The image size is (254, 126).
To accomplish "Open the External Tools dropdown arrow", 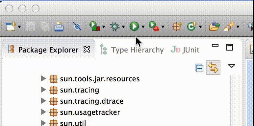I will (x=163, y=27).
